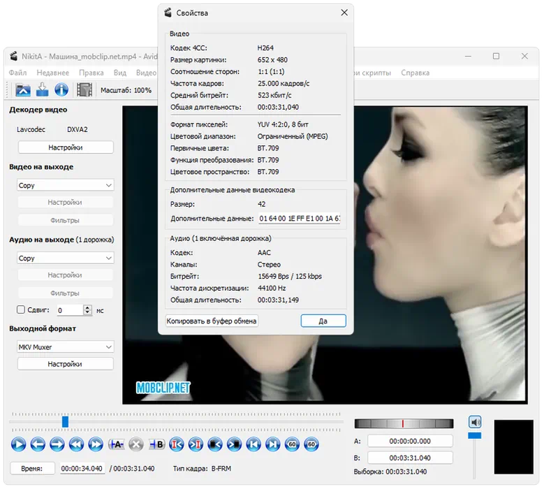Image resolution: width=544 pixels, height=489 pixels.
Task: Click Настройки under Видео на выходе
Action: tap(65, 202)
